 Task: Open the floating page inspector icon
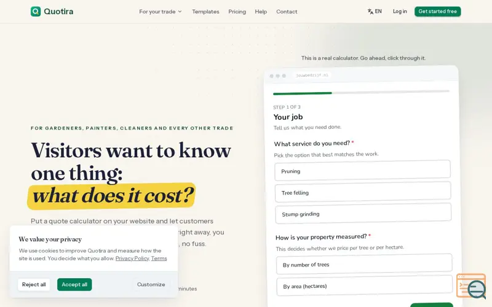[x=471, y=286]
